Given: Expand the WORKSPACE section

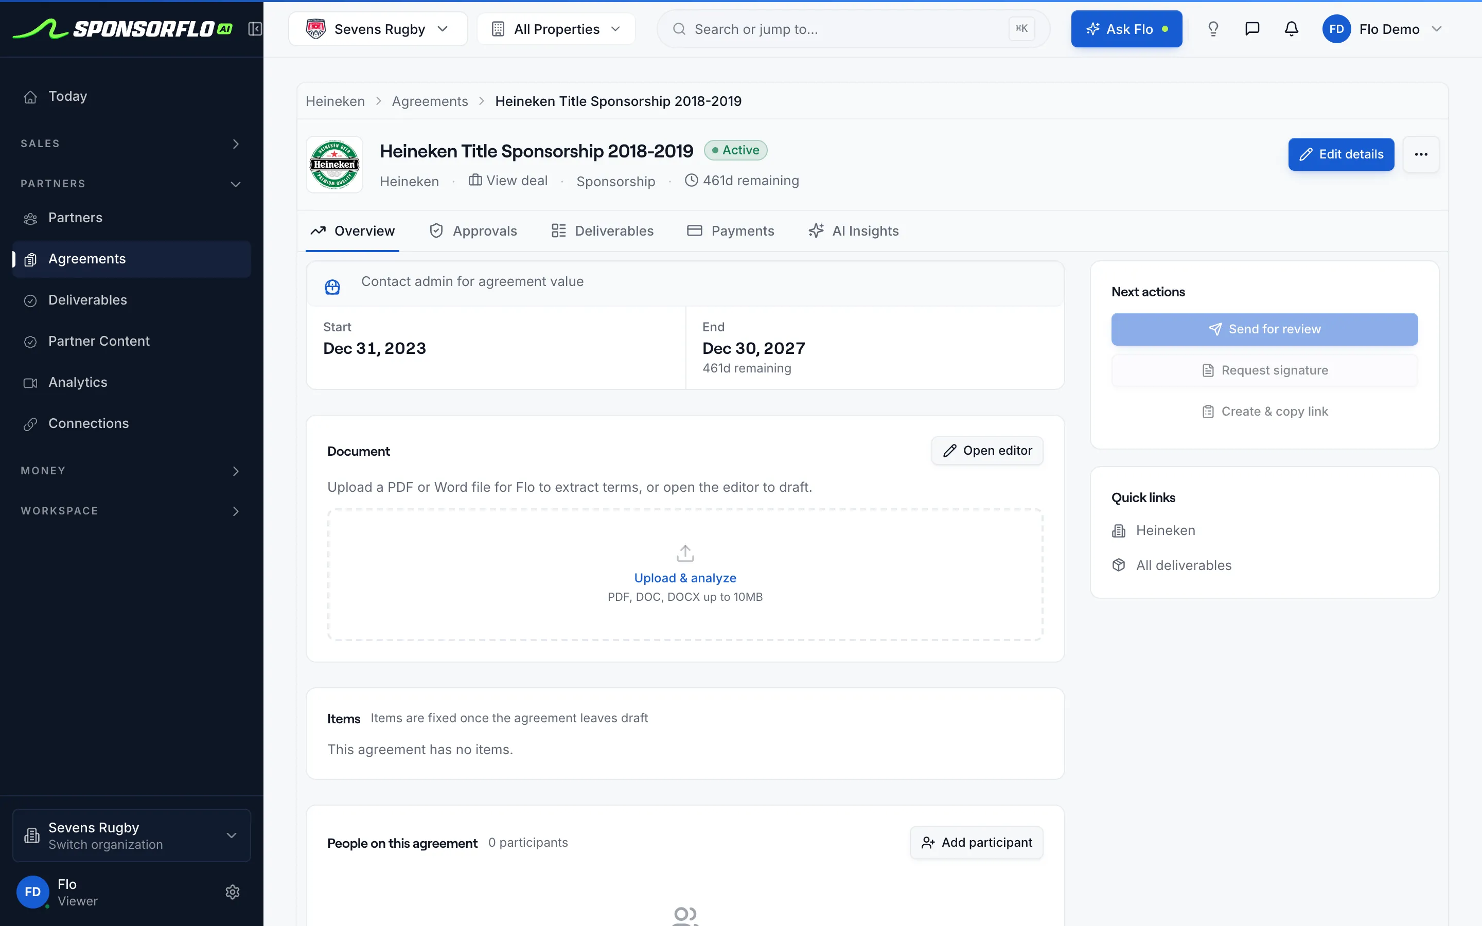Looking at the screenshot, I should click(132, 511).
